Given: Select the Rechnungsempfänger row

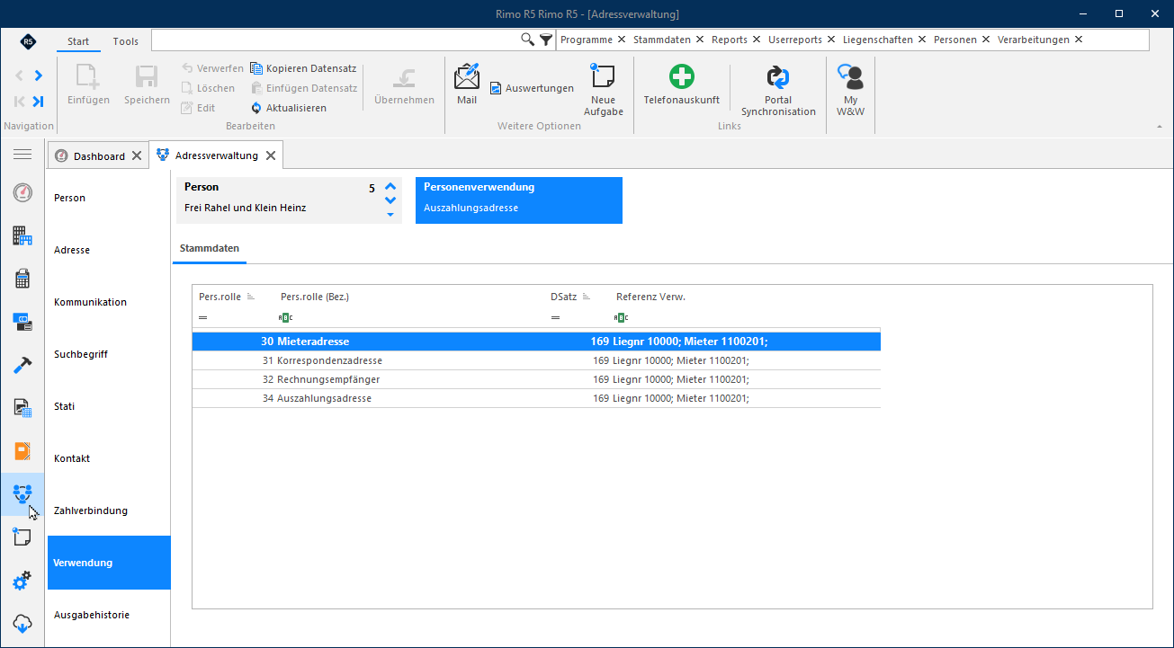Looking at the screenshot, I should [536, 379].
